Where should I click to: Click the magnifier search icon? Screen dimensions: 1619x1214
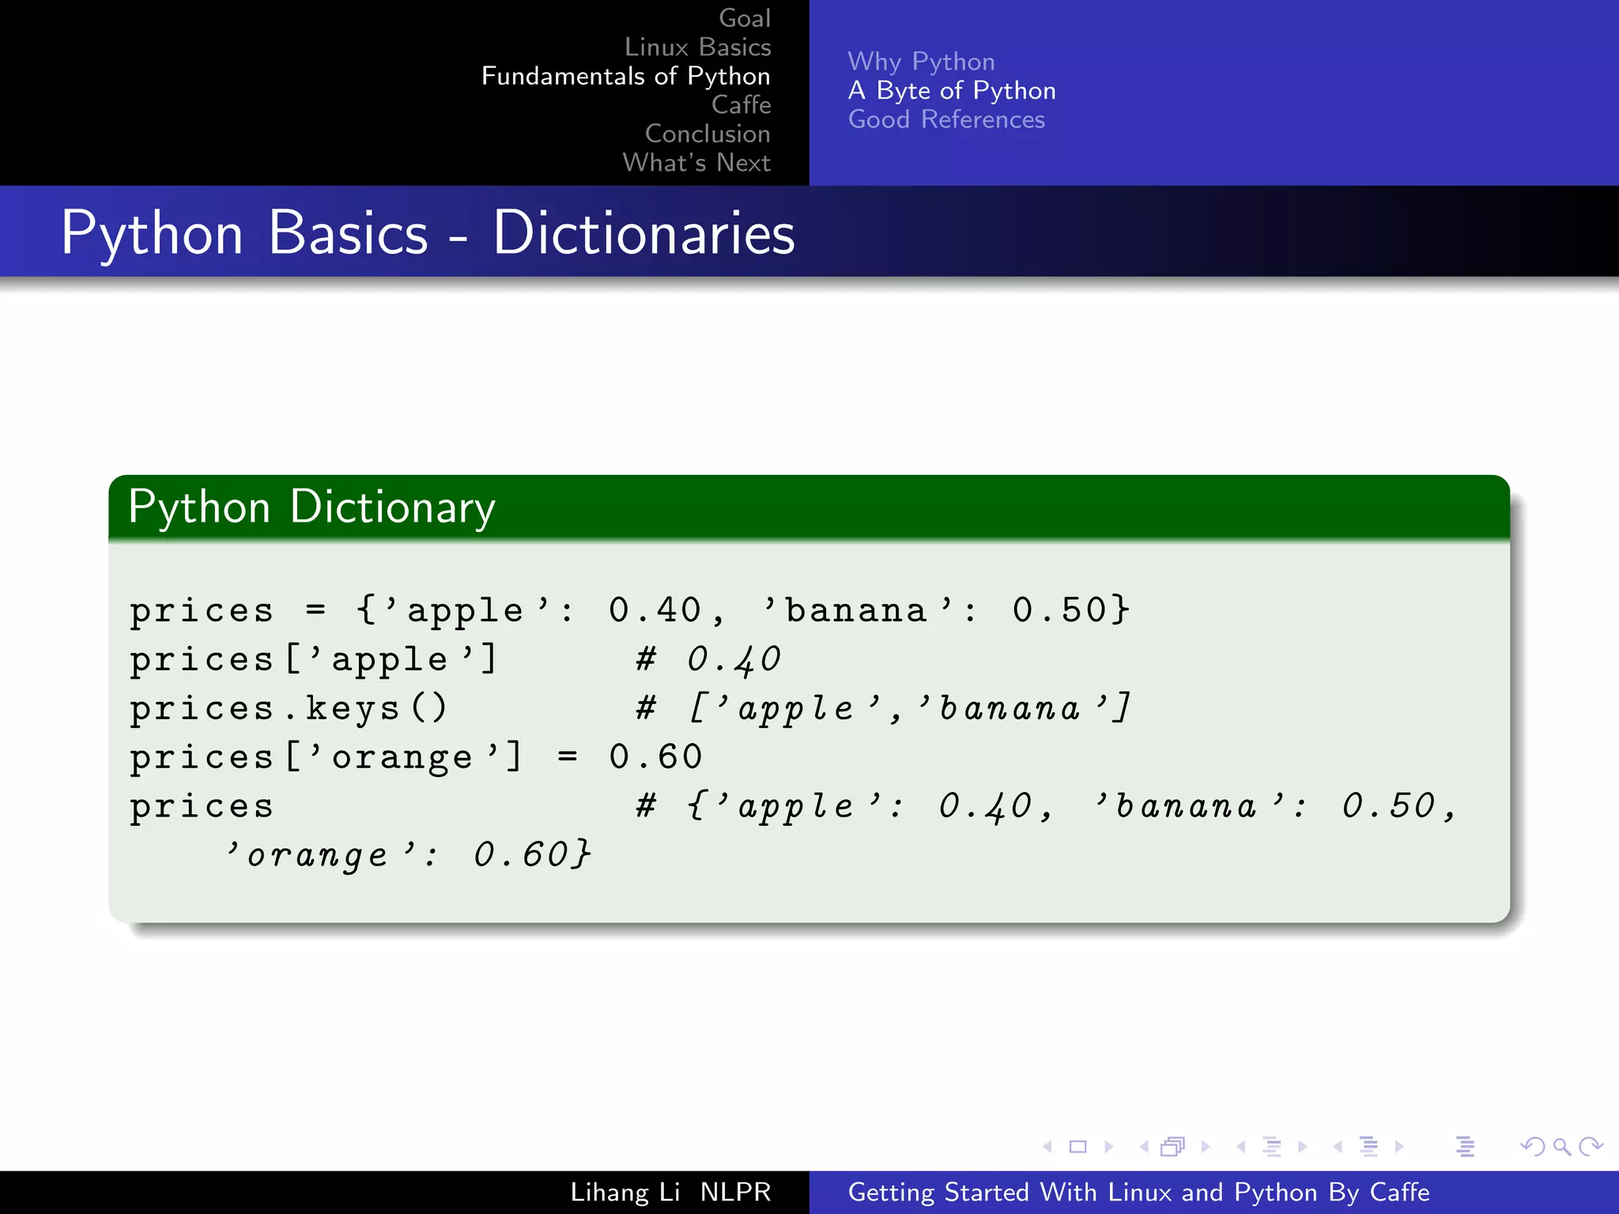pos(1561,1146)
